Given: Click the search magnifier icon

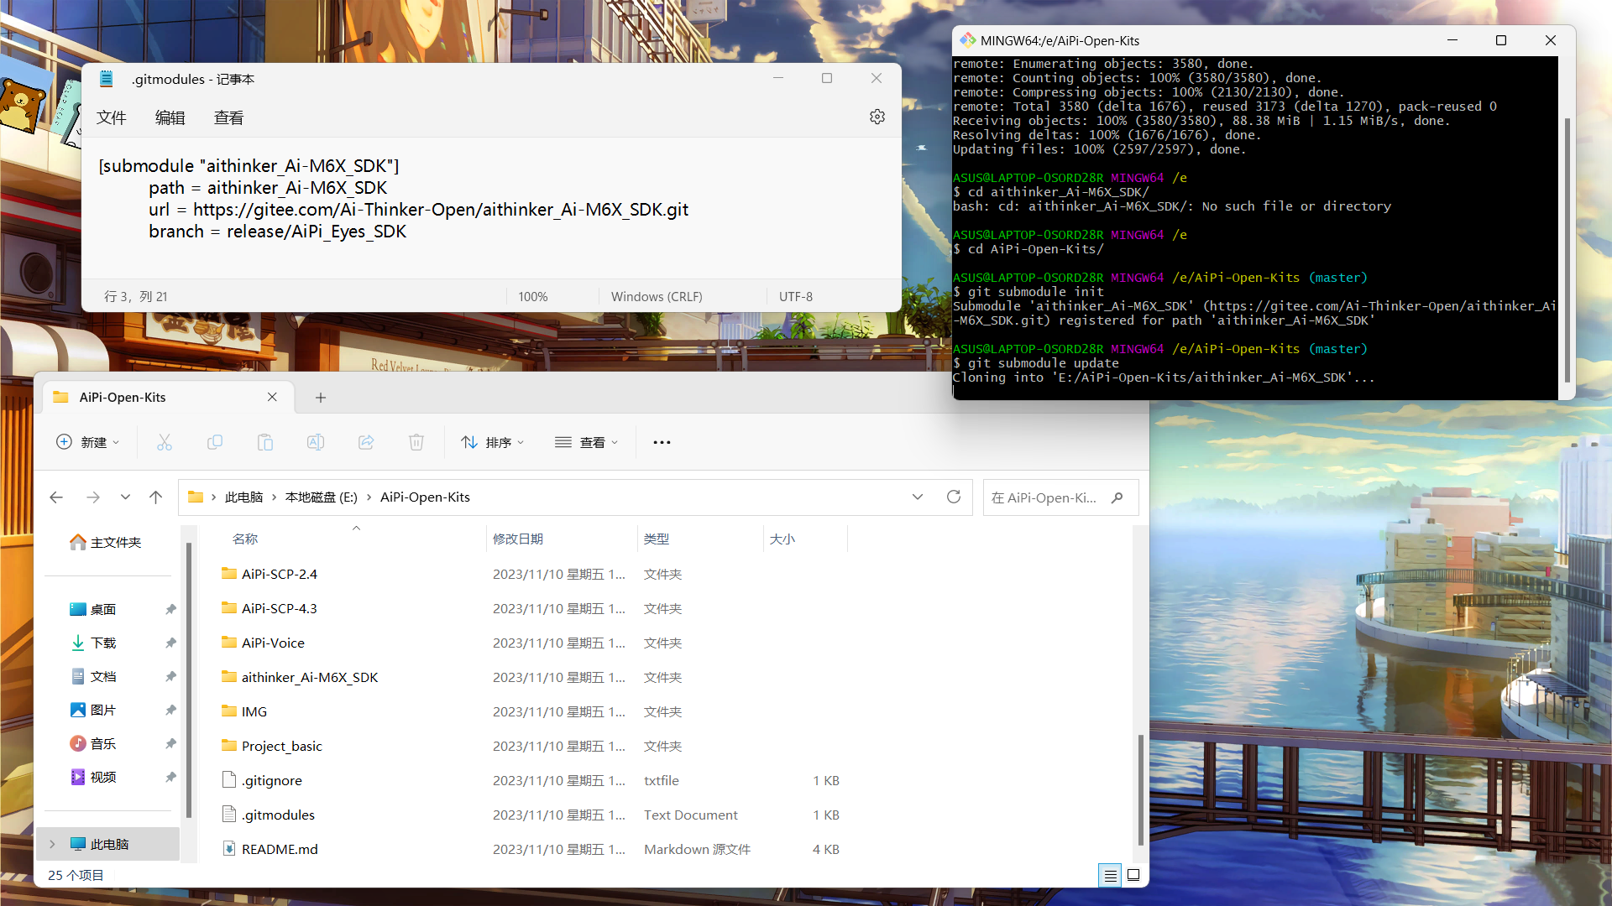Looking at the screenshot, I should pyautogui.click(x=1117, y=497).
